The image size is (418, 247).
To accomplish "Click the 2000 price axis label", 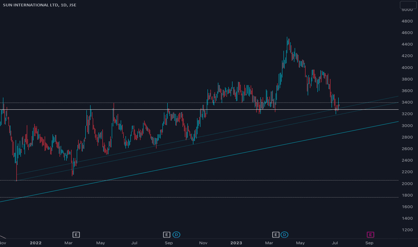I will (407, 183).
